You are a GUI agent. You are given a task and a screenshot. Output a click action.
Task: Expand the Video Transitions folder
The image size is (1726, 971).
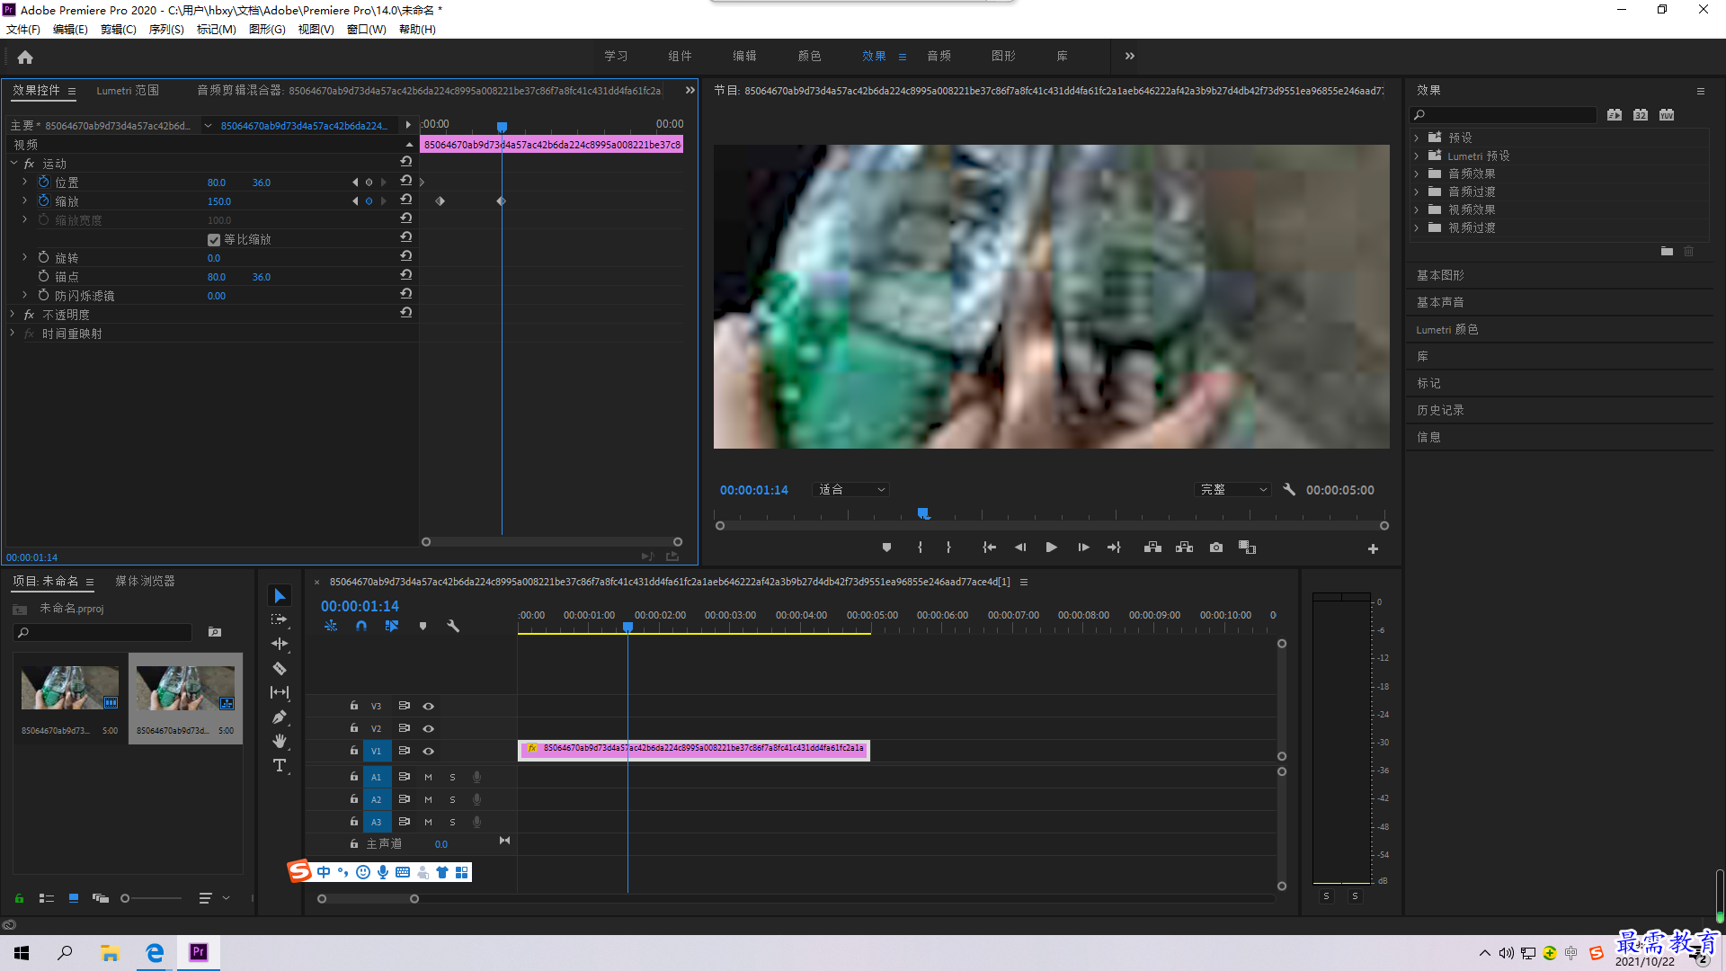[1417, 227]
